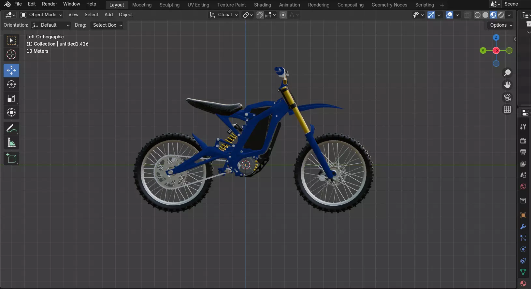Viewport: 531px width, 289px height.
Task: Open the Object Mode dropdown
Action: pos(41,15)
